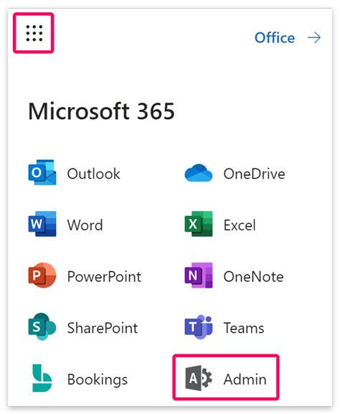Open the app launcher waffle icon
This screenshot has width=340, height=414.
click(34, 33)
